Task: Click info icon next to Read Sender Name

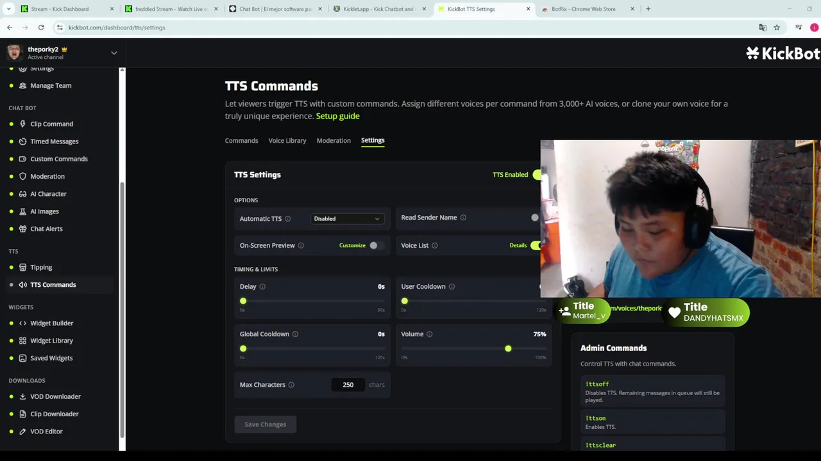Action: click(x=463, y=218)
